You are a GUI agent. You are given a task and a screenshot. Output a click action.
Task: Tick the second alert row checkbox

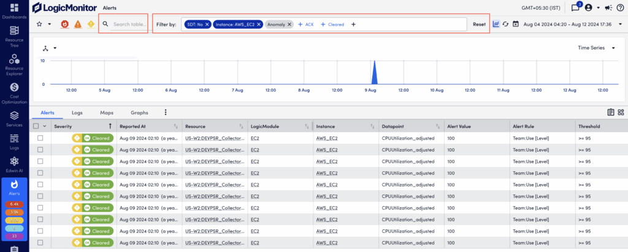click(x=40, y=150)
